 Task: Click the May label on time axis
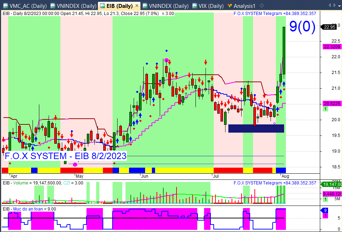[79, 176]
